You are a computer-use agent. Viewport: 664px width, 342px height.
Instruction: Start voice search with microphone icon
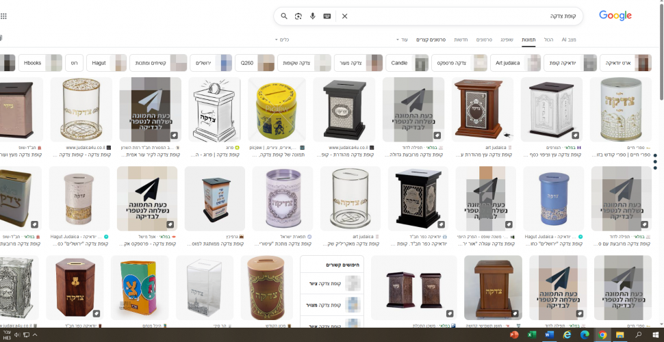click(313, 16)
